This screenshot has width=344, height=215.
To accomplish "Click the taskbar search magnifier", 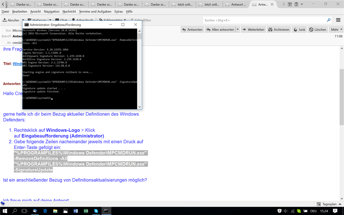I will coord(14,211).
